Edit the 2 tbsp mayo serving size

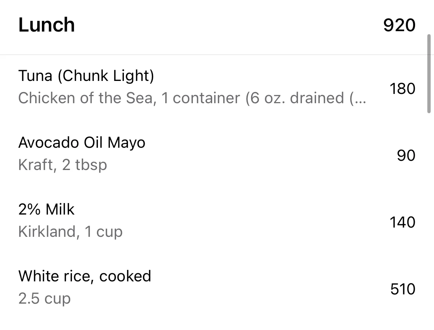(x=85, y=164)
